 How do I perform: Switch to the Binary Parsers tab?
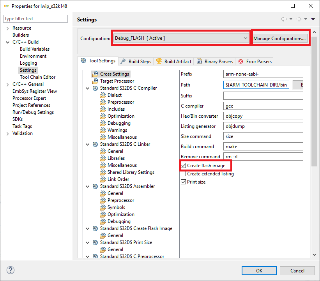point(215,62)
